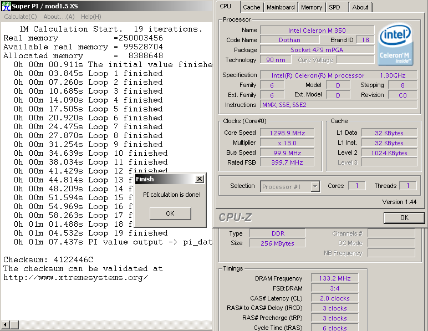Screen dimensions: 428x331
Task: Click OK in the Finish dialog
Action: 170,213
